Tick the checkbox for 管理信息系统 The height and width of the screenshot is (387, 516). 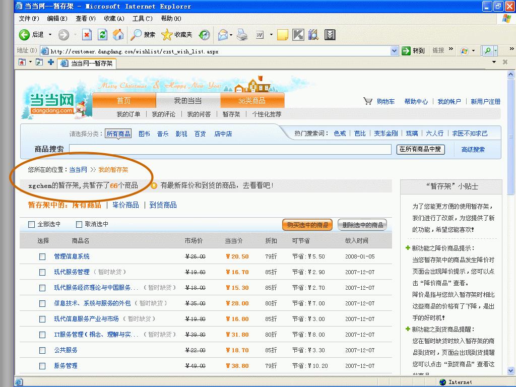(42, 256)
